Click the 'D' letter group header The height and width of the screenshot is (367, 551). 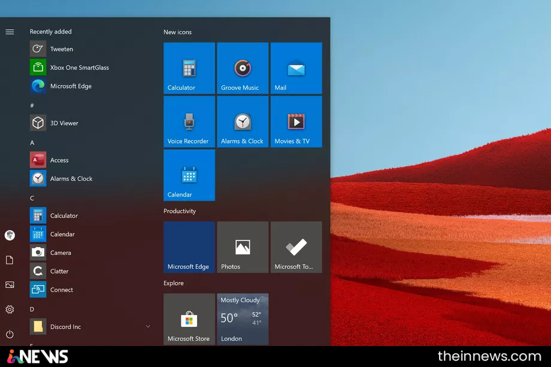point(32,309)
